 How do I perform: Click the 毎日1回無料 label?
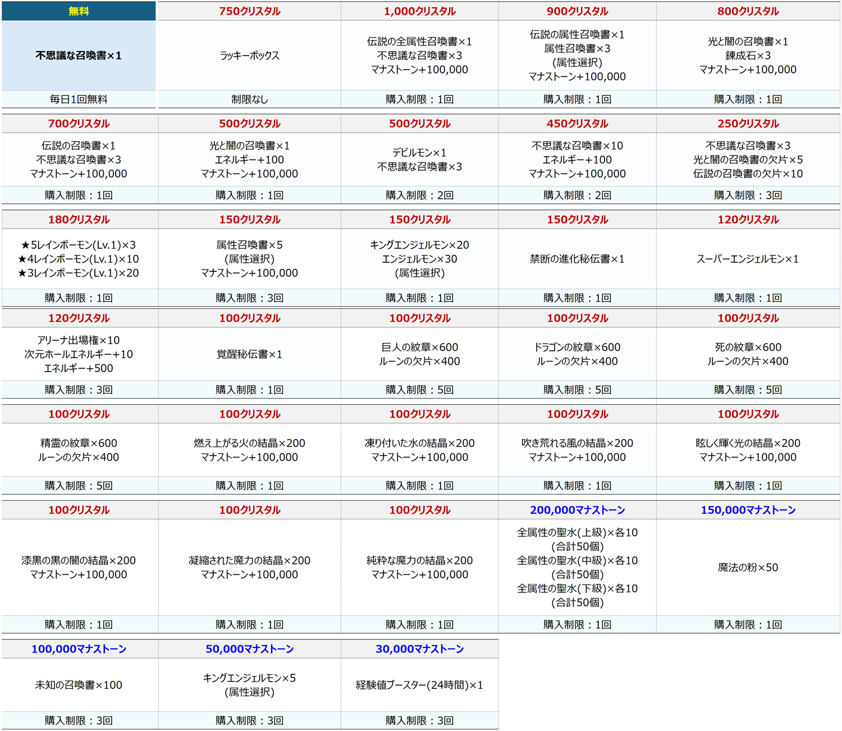pos(79,99)
